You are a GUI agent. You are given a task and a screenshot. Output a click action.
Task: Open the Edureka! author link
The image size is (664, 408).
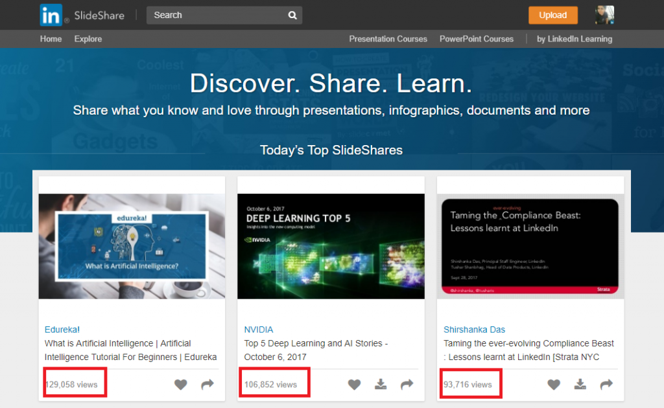(62, 330)
